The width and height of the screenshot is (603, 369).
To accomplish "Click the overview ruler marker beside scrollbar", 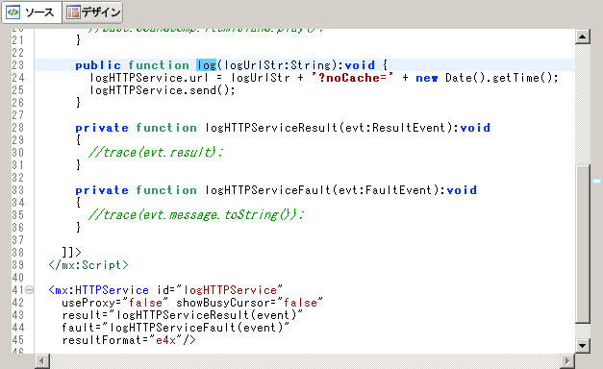I will coord(596,181).
